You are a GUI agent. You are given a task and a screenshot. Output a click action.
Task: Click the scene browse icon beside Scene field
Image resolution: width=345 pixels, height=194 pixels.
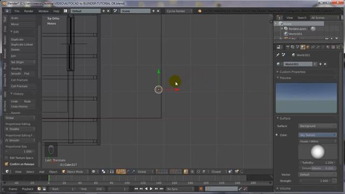pos(115,11)
